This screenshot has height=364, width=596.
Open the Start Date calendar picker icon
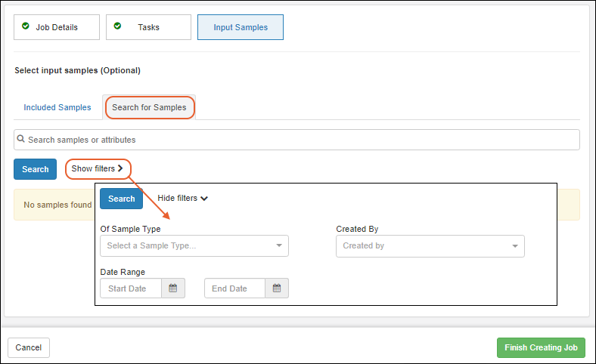(x=173, y=288)
